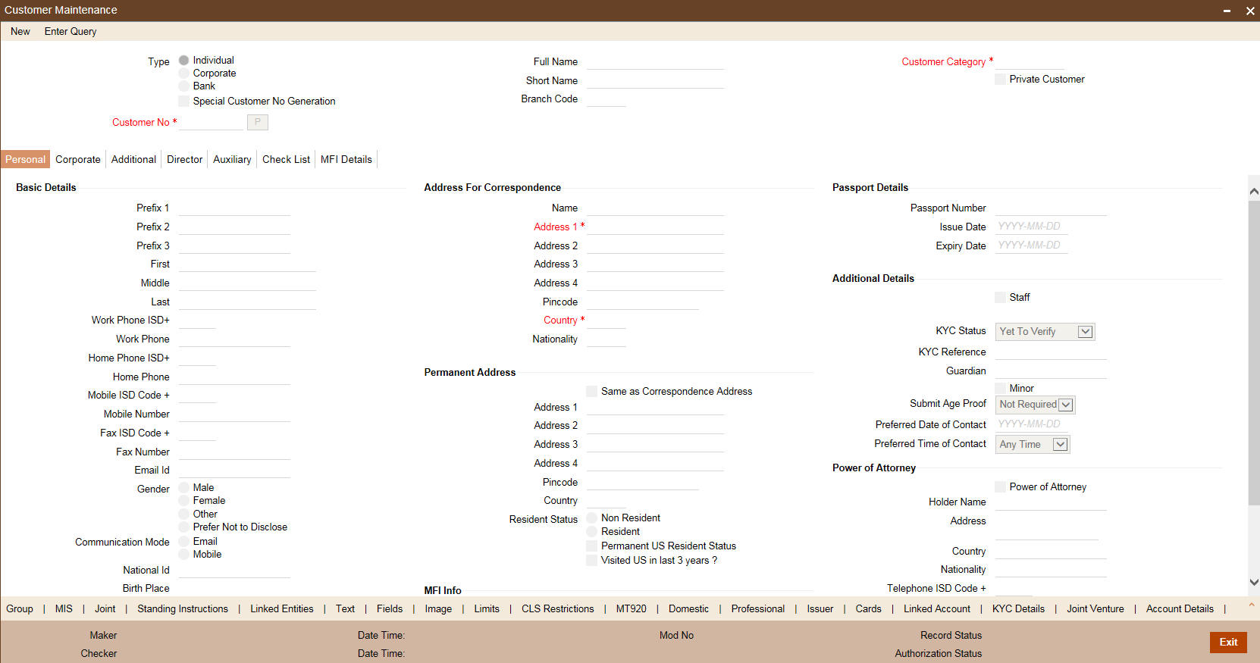Click the Passport Number field
The width and height of the screenshot is (1260, 663).
pos(1051,208)
